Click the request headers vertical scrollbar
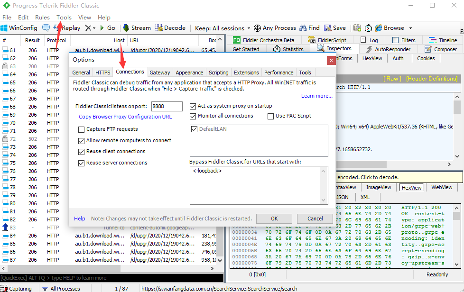This screenshot has width=464, height=292. [x=457, y=127]
